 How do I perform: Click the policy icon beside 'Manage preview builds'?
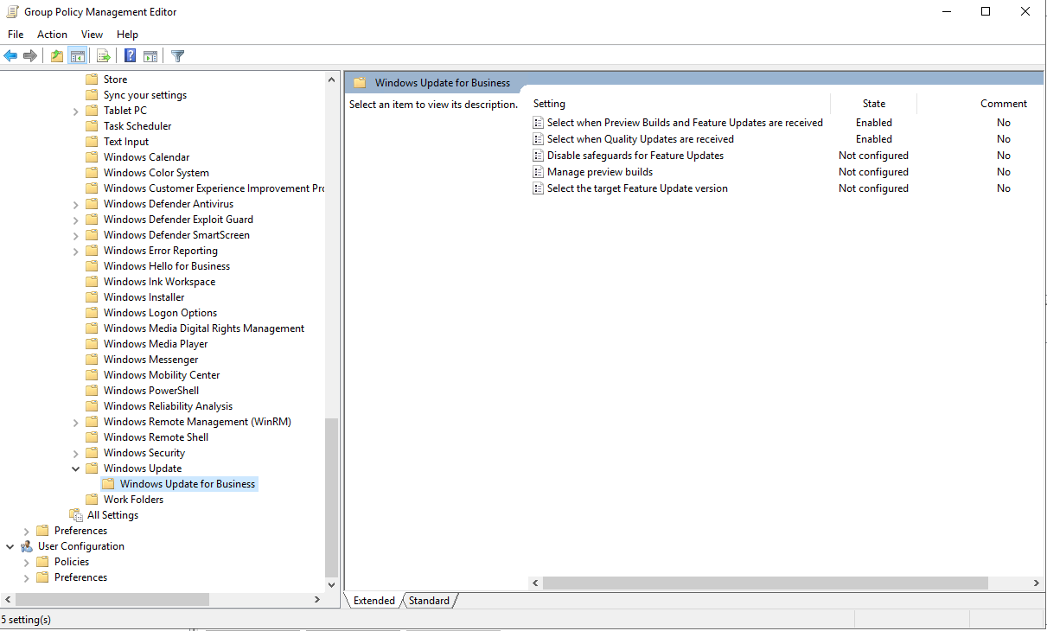[x=538, y=172]
